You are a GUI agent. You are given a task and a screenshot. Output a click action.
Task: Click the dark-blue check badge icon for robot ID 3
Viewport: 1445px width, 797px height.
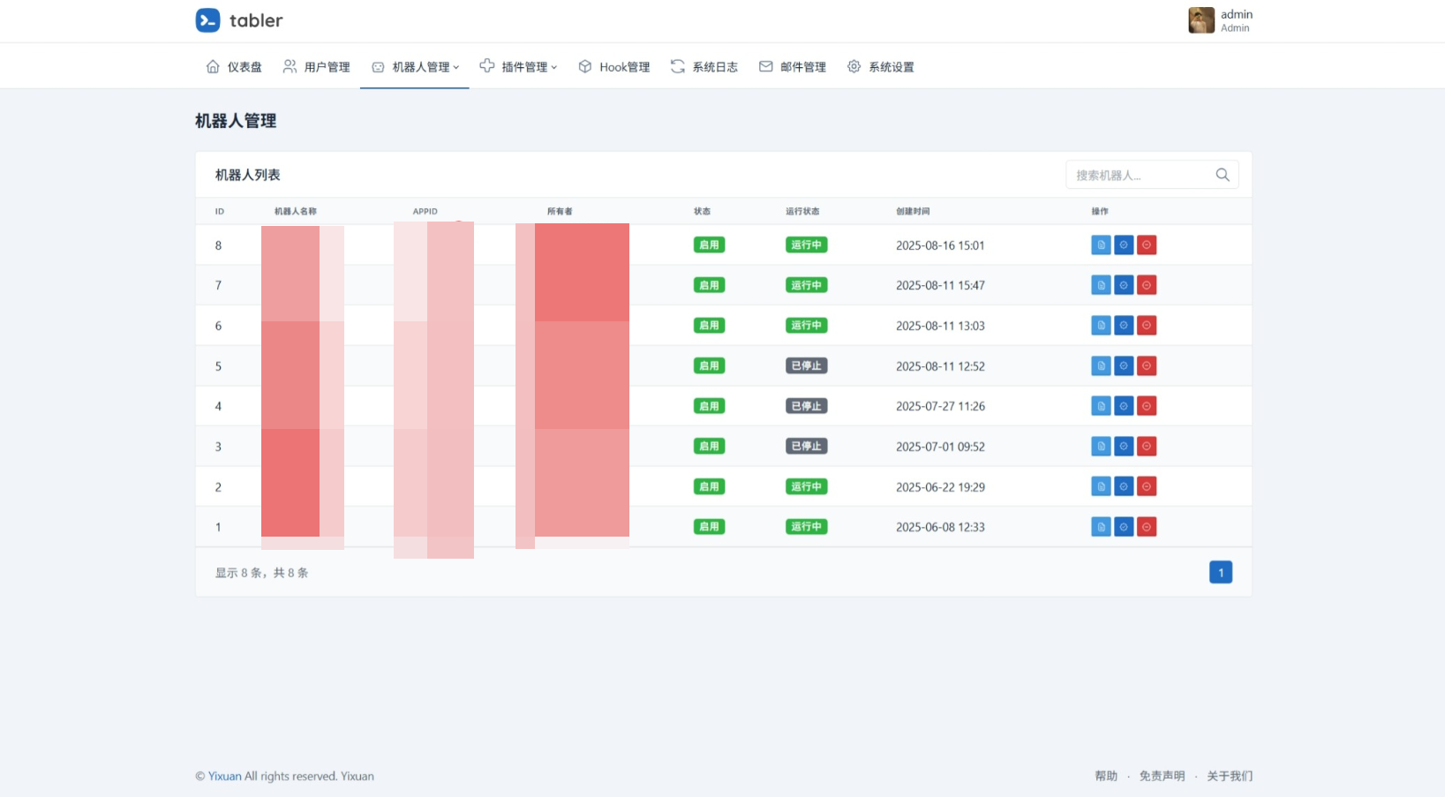click(1124, 447)
